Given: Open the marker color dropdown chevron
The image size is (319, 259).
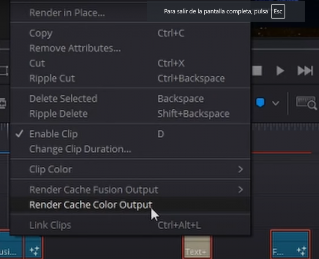Looking at the screenshot, I should 275,103.
